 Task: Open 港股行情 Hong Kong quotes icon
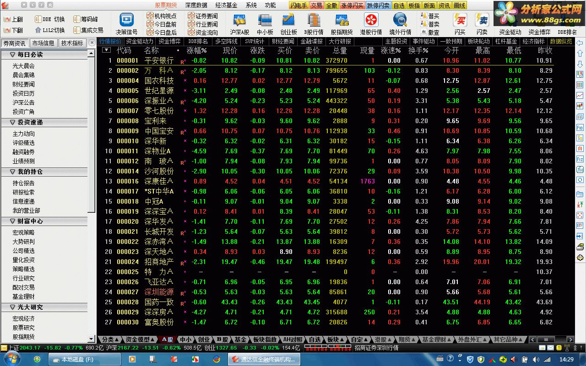tap(371, 24)
